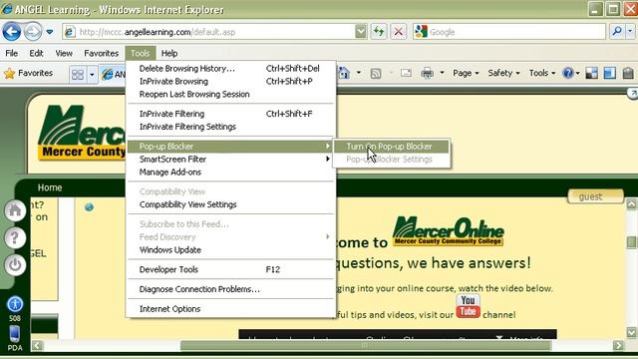Close the Tools menu in menu bar
Viewport: 638px width, 359px height.
(140, 53)
